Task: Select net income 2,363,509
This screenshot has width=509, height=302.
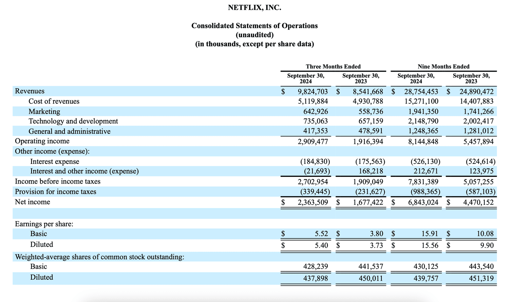Action: [313, 203]
